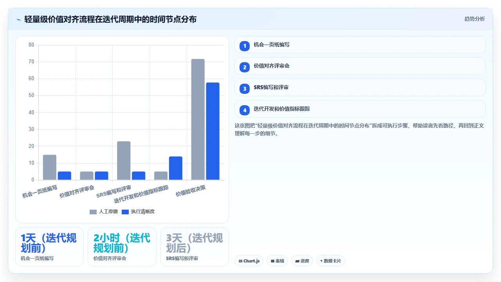Click the y-axis value 20

(x=31, y=146)
